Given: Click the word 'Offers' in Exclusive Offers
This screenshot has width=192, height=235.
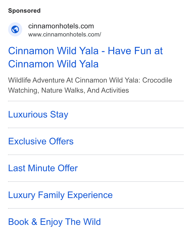Looking at the screenshot, I should click(61, 141).
